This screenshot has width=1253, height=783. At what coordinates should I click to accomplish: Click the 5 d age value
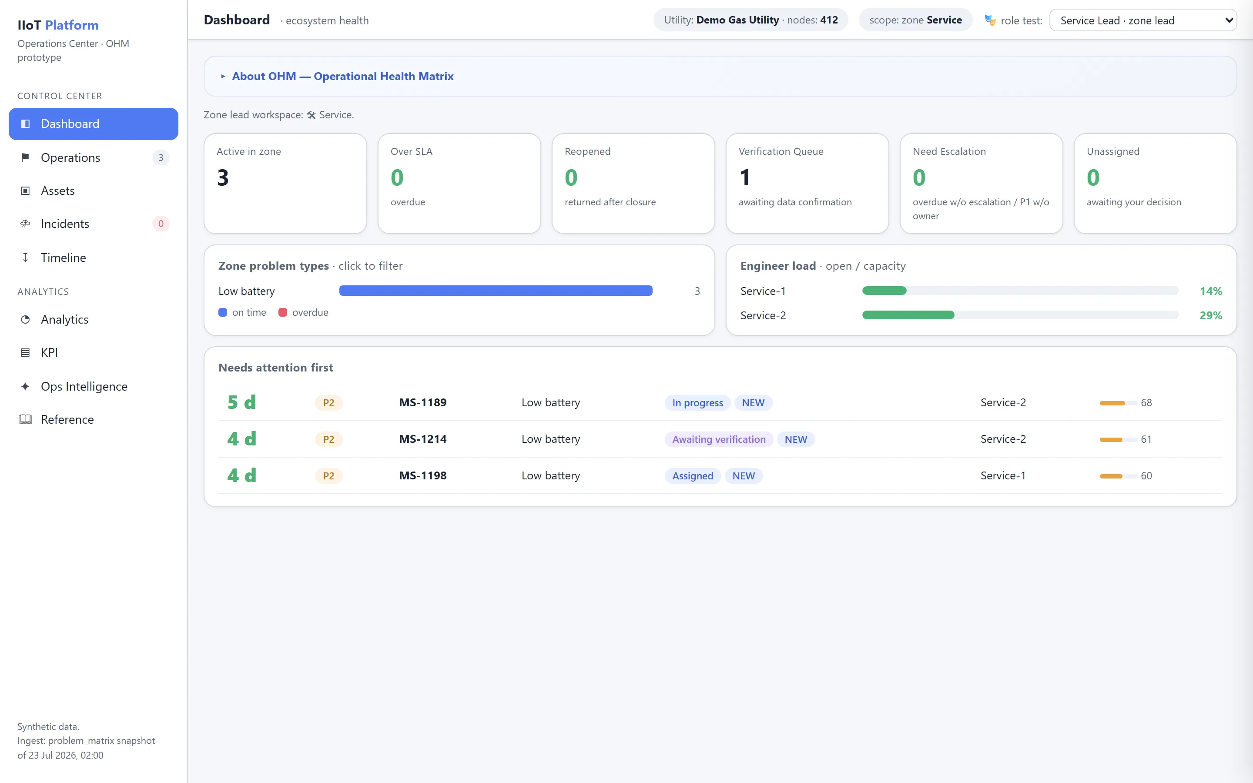tap(242, 402)
